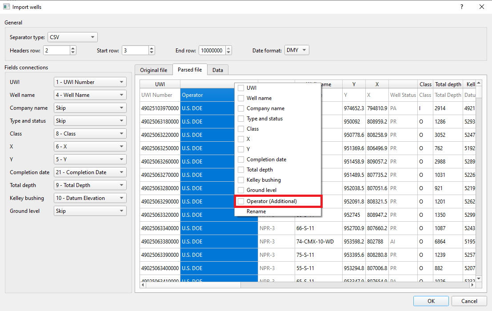The height and width of the screenshot is (311, 492).
Task: Change Company name mapping from Skip
Action: 90,108
